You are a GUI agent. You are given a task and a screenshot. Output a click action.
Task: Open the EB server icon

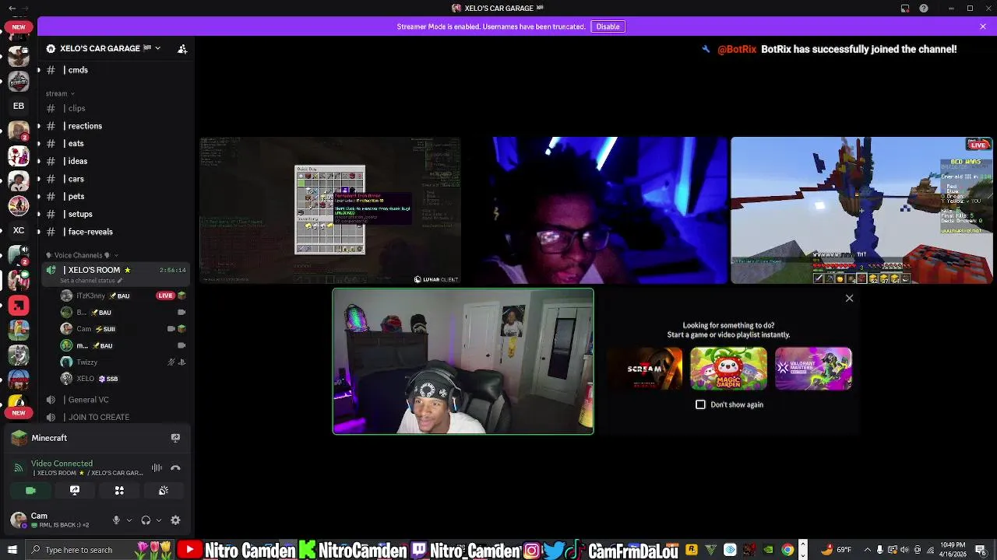pyautogui.click(x=19, y=106)
